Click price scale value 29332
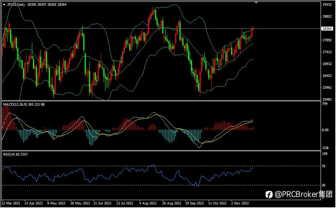The height and width of the screenshot is (208, 336). [x=327, y=5]
